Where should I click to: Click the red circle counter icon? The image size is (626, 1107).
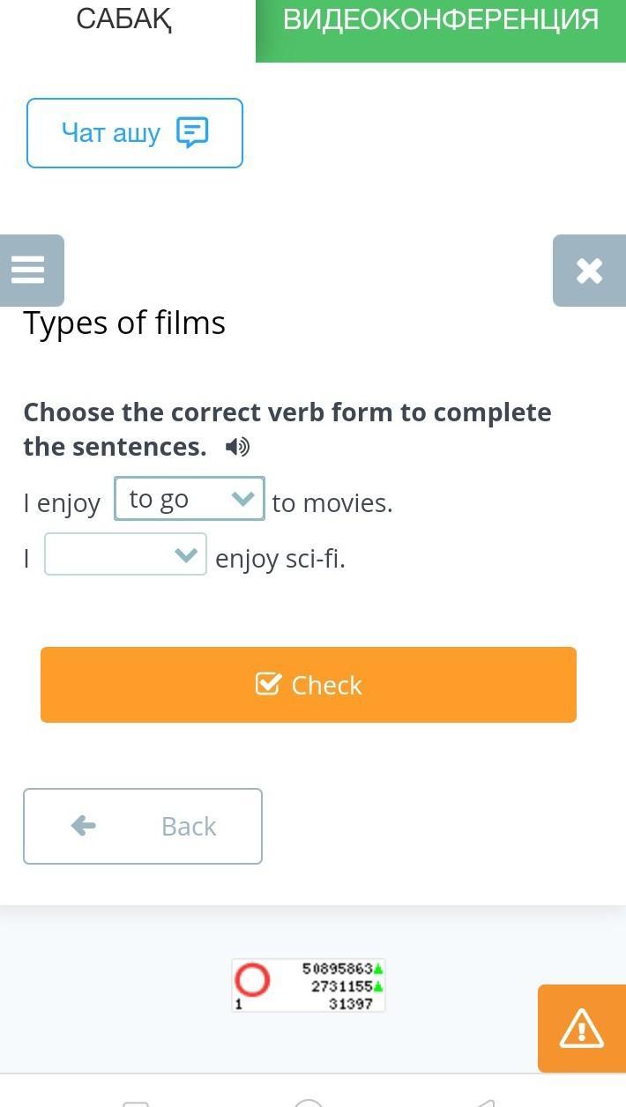click(x=252, y=980)
